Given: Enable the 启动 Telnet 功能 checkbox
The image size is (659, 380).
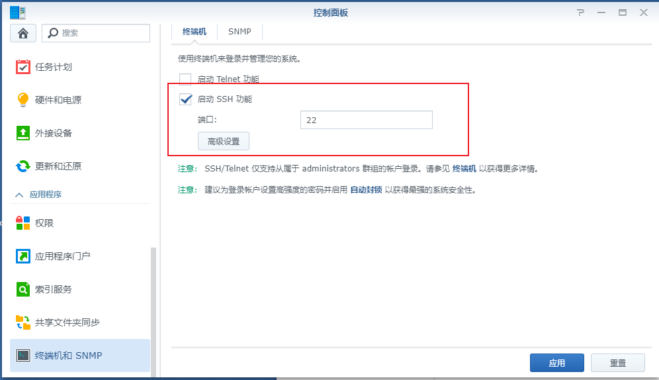Looking at the screenshot, I should coord(185,79).
